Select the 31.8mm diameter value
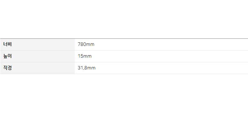 tap(86, 68)
